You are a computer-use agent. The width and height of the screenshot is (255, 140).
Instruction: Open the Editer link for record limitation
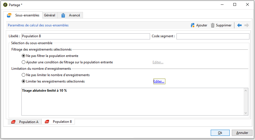(x=159, y=81)
